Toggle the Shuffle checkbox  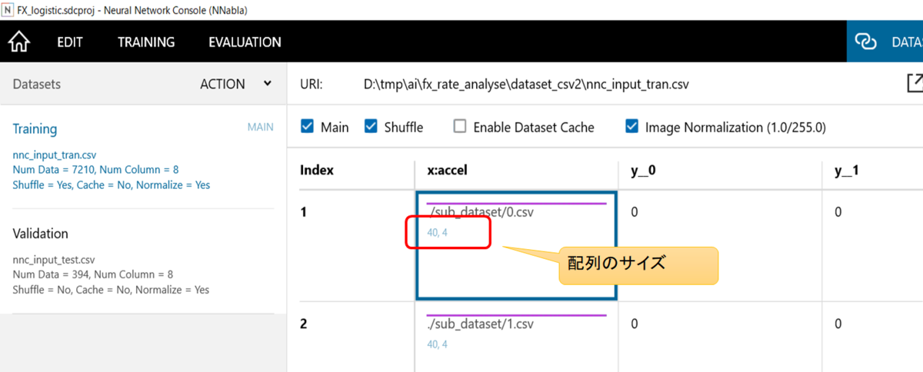[371, 127]
